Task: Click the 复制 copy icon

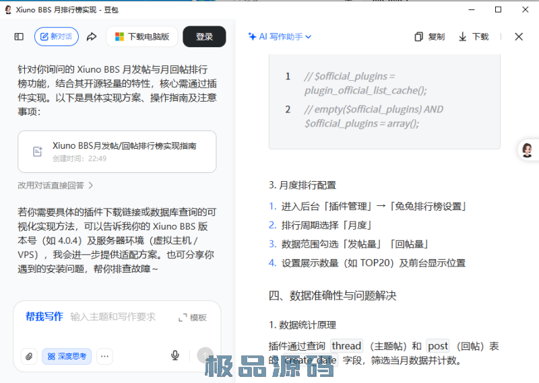Action: click(x=419, y=37)
